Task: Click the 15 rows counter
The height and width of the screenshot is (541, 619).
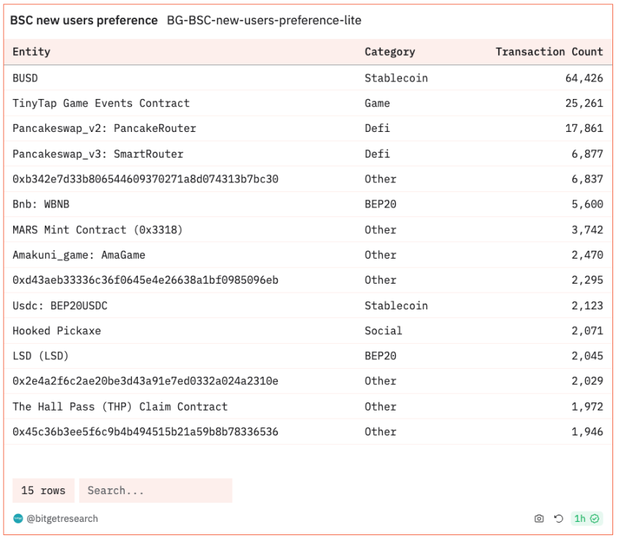Action: click(43, 490)
